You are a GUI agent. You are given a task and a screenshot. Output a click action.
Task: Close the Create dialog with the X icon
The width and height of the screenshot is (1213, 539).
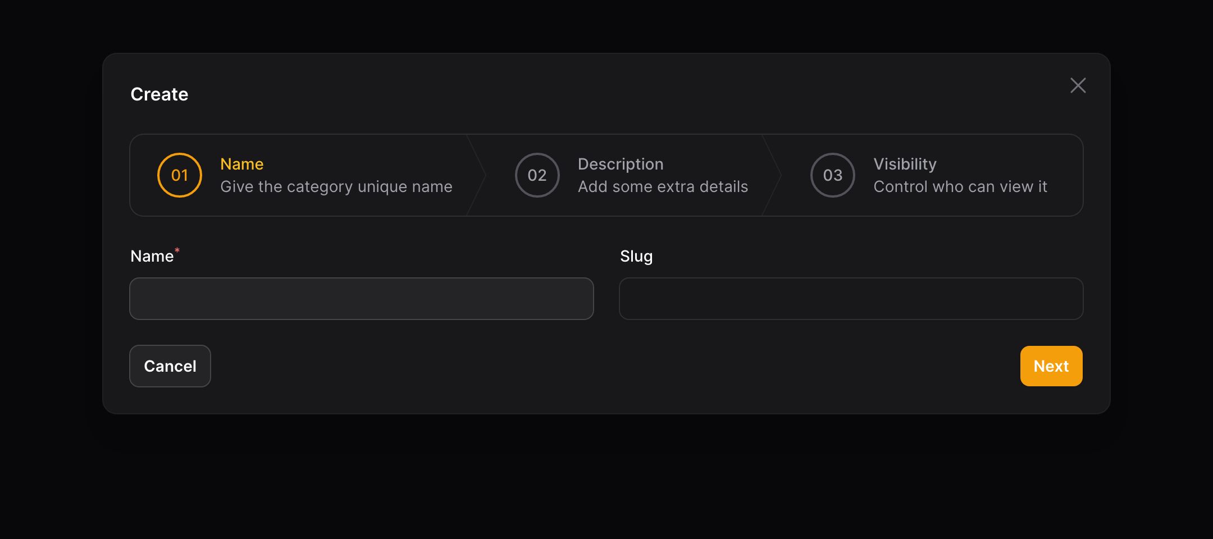(x=1078, y=85)
